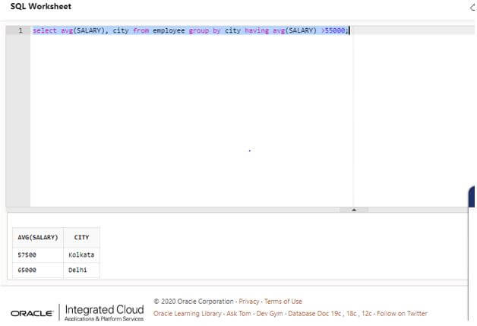Image resolution: width=477 pixels, height=326 pixels.
Task: Select the 65000 salary cell
Action: click(x=38, y=270)
